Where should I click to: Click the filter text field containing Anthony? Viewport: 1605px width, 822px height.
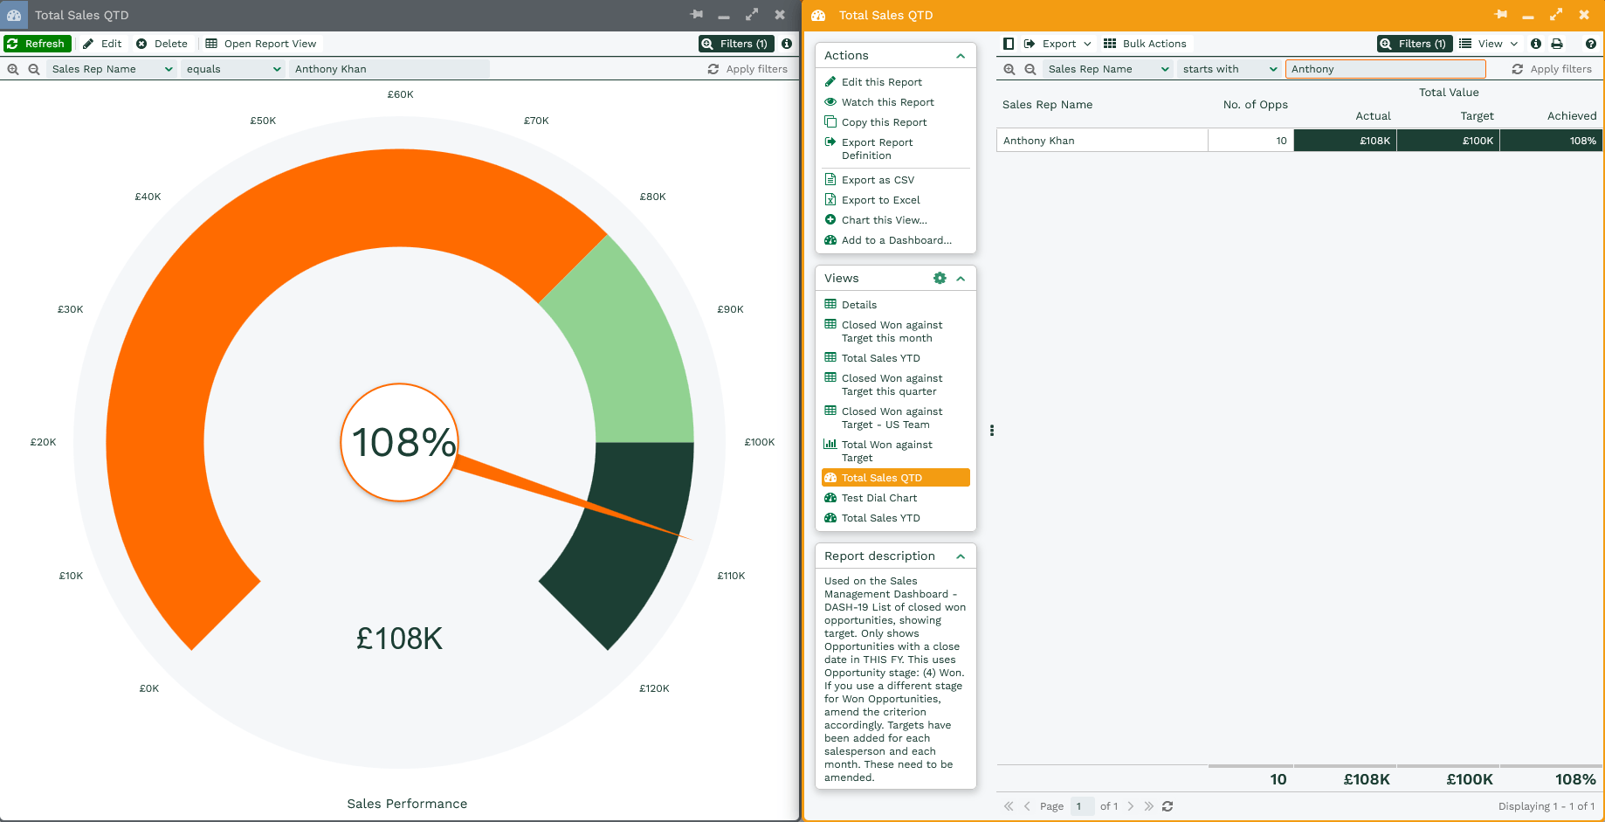(1385, 69)
